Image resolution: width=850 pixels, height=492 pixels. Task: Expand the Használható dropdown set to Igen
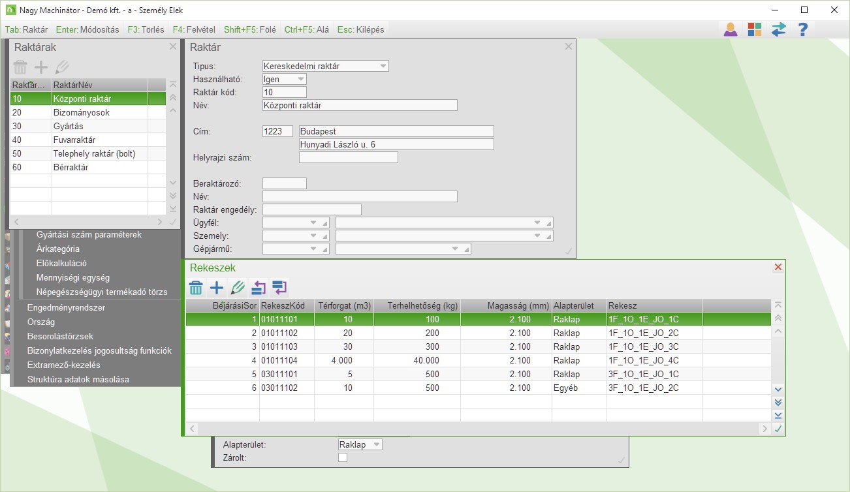(300, 79)
